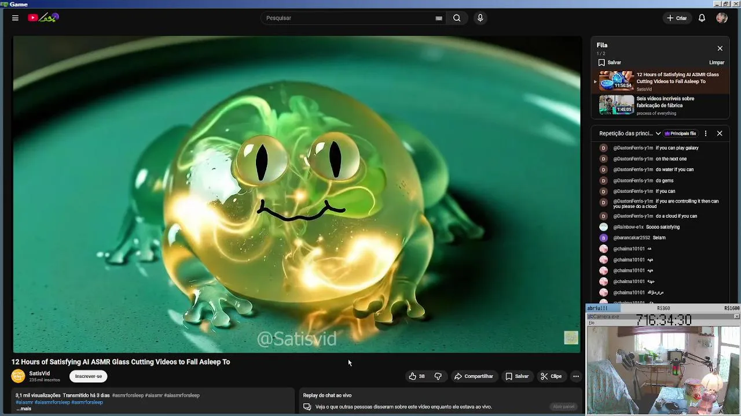Click @Rainbow-e1x avatar icon

(x=603, y=227)
